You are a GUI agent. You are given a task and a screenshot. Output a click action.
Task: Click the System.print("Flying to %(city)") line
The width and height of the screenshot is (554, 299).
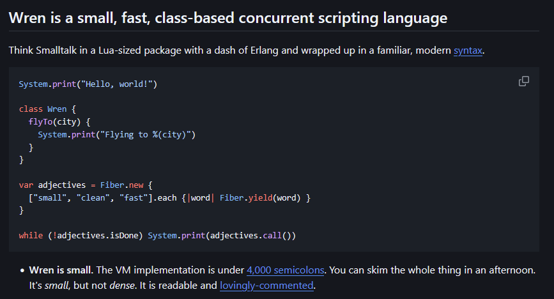tap(116, 135)
